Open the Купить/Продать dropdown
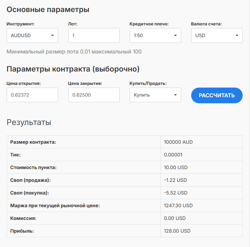 (155, 95)
